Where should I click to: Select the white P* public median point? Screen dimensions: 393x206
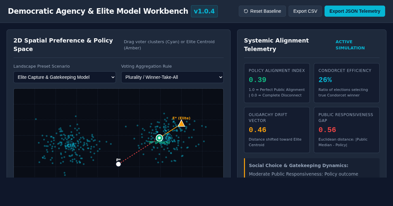[119, 164]
